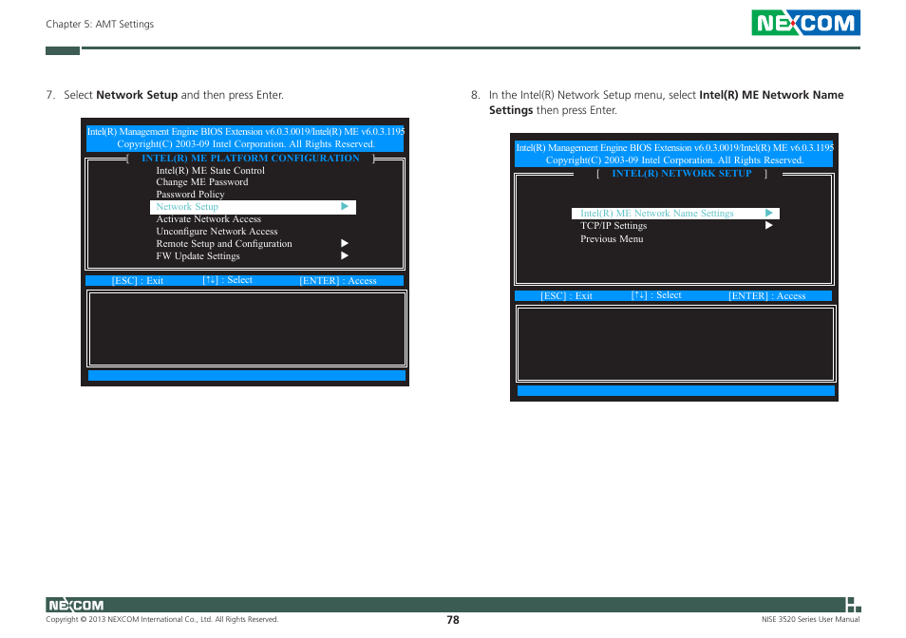Click [ENTER] : Access in left screen
The image size is (906, 638).
coord(338,281)
